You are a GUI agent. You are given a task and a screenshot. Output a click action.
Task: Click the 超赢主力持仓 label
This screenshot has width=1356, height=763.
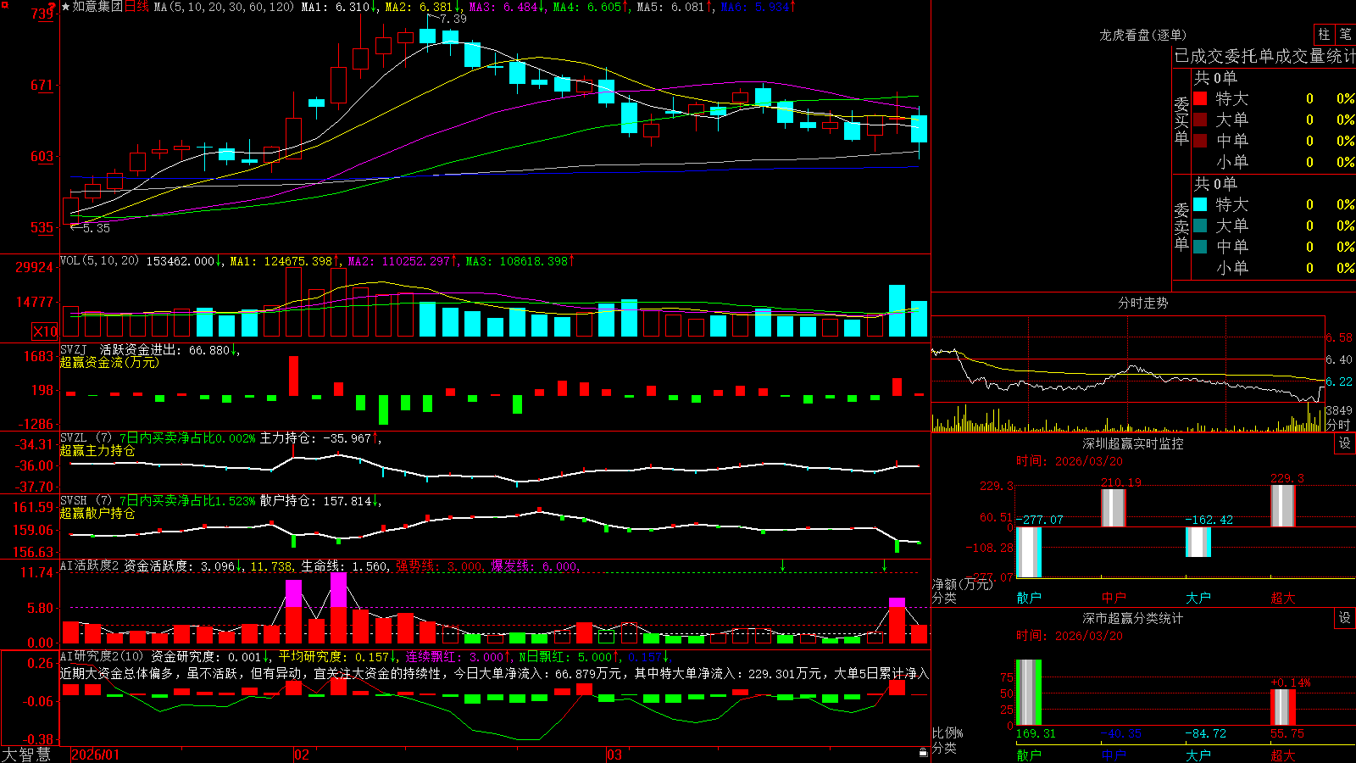pos(97,451)
